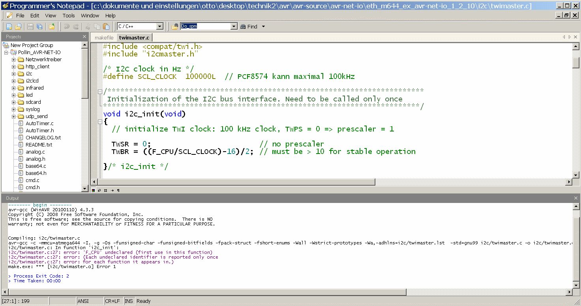Viewport: 581px width, 306px height.
Task: Toggle end-of-line pilcrow marker button
Action: [118, 190]
